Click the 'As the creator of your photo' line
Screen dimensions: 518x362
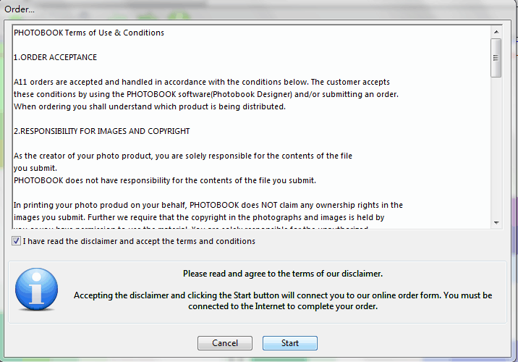pos(183,156)
